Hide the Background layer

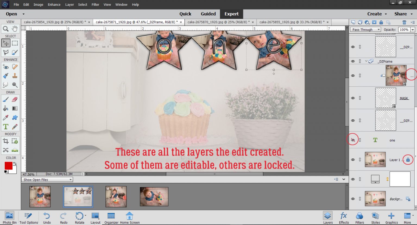click(x=353, y=199)
